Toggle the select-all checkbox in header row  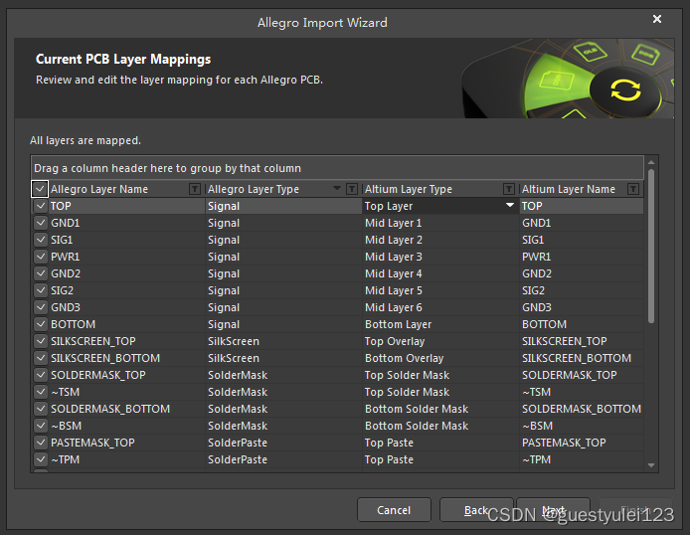pyautogui.click(x=40, y=189)
